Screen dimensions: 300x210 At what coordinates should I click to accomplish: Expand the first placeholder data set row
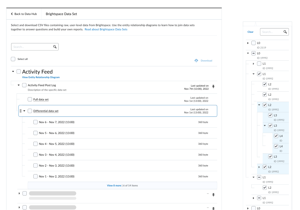click(x=19, y=193)
